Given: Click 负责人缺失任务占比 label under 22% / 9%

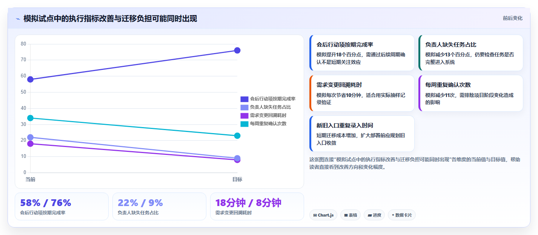Looking at the screenshot, I should tap(138, 213).
